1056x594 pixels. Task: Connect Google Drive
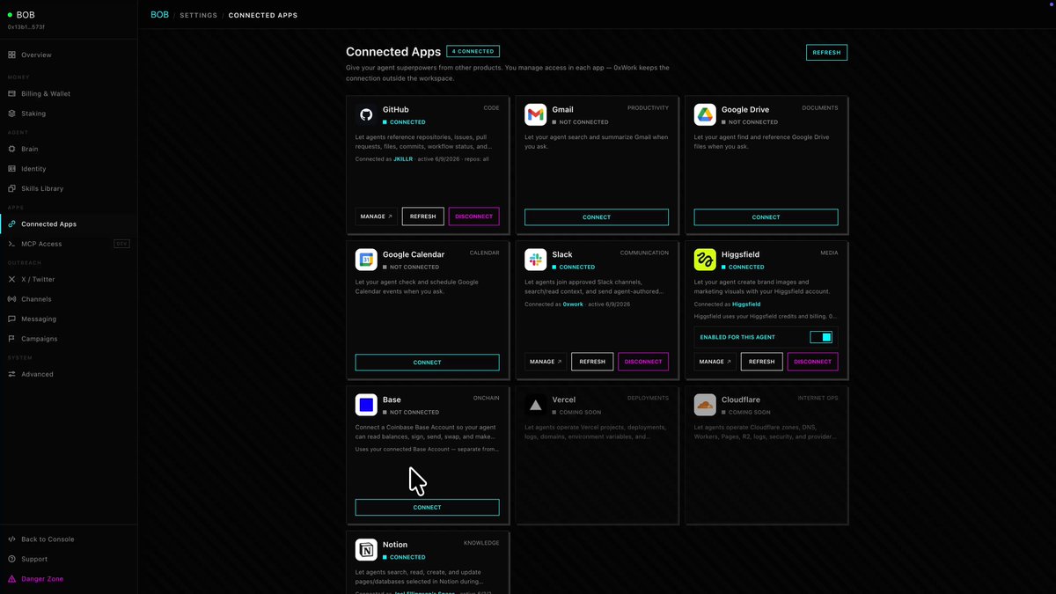[766, 216]
